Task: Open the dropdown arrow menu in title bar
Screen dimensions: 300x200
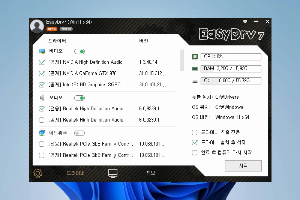Action: point(245,21)
